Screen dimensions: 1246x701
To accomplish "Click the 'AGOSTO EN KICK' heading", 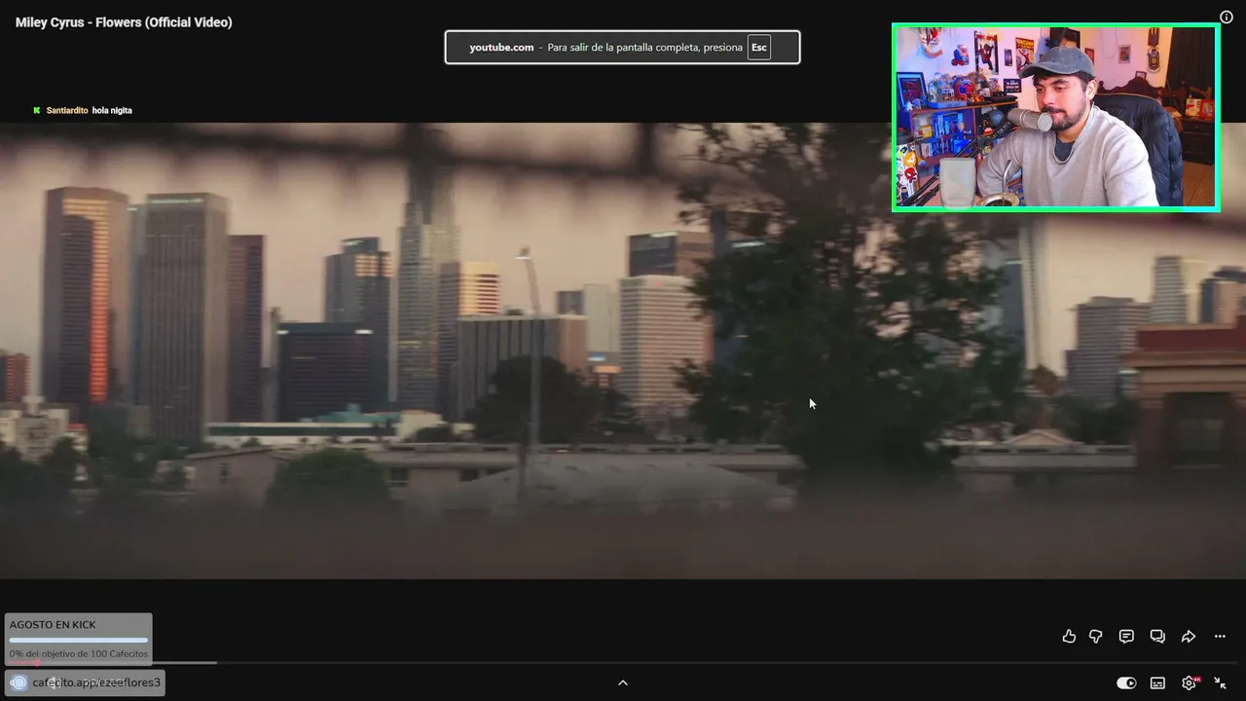I will (x=53, y=625).
